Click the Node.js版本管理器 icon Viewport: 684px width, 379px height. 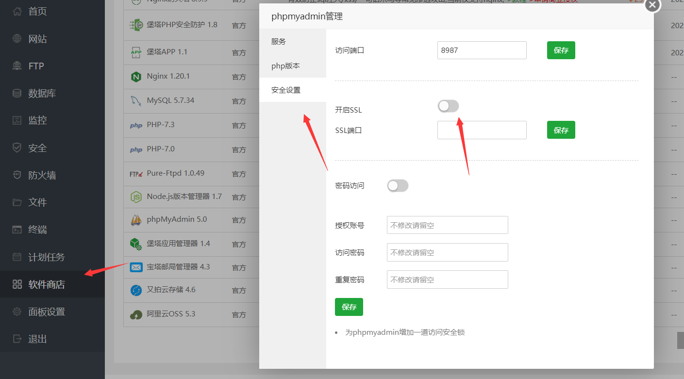pos(136,197)
